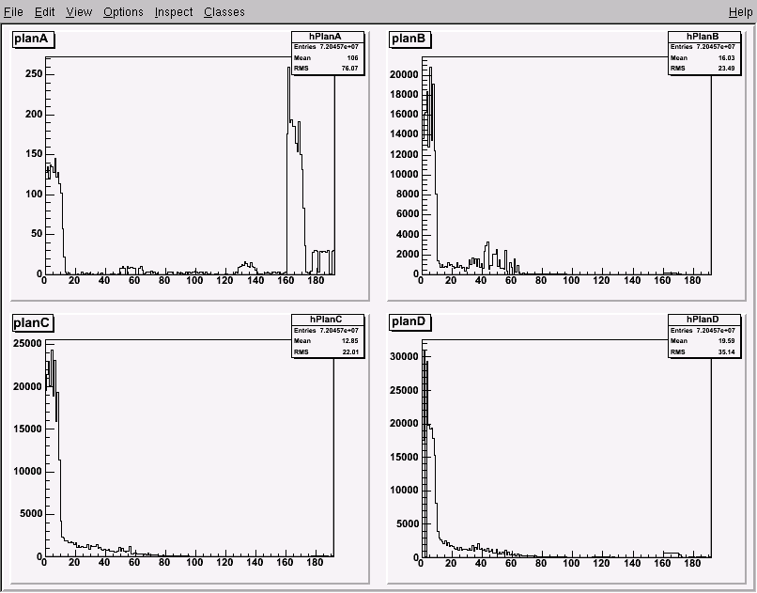Click the 15000 label on planC y-axis

pos(27,429)
